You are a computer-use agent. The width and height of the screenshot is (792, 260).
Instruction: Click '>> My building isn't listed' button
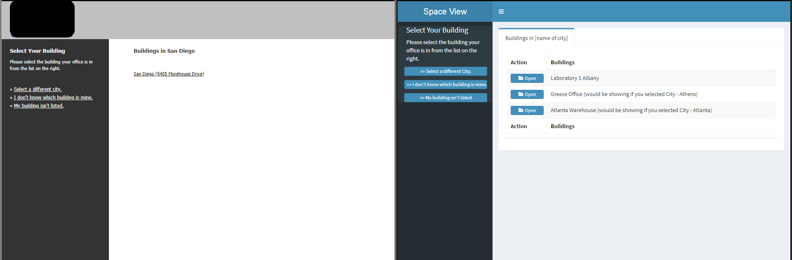tap(445, 98)
